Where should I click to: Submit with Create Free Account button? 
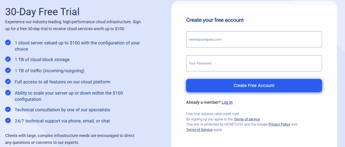[254, 85]
